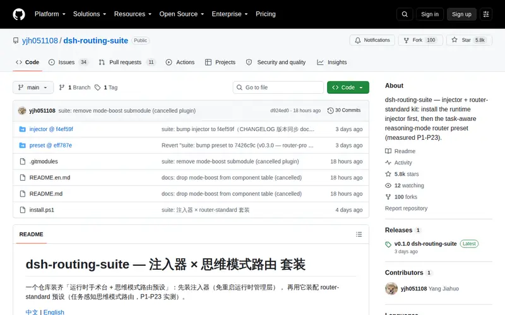Click the Readme book icon in About
Image resolution: width=505 pixels, height=315 pixels.
tap(388, 151)
